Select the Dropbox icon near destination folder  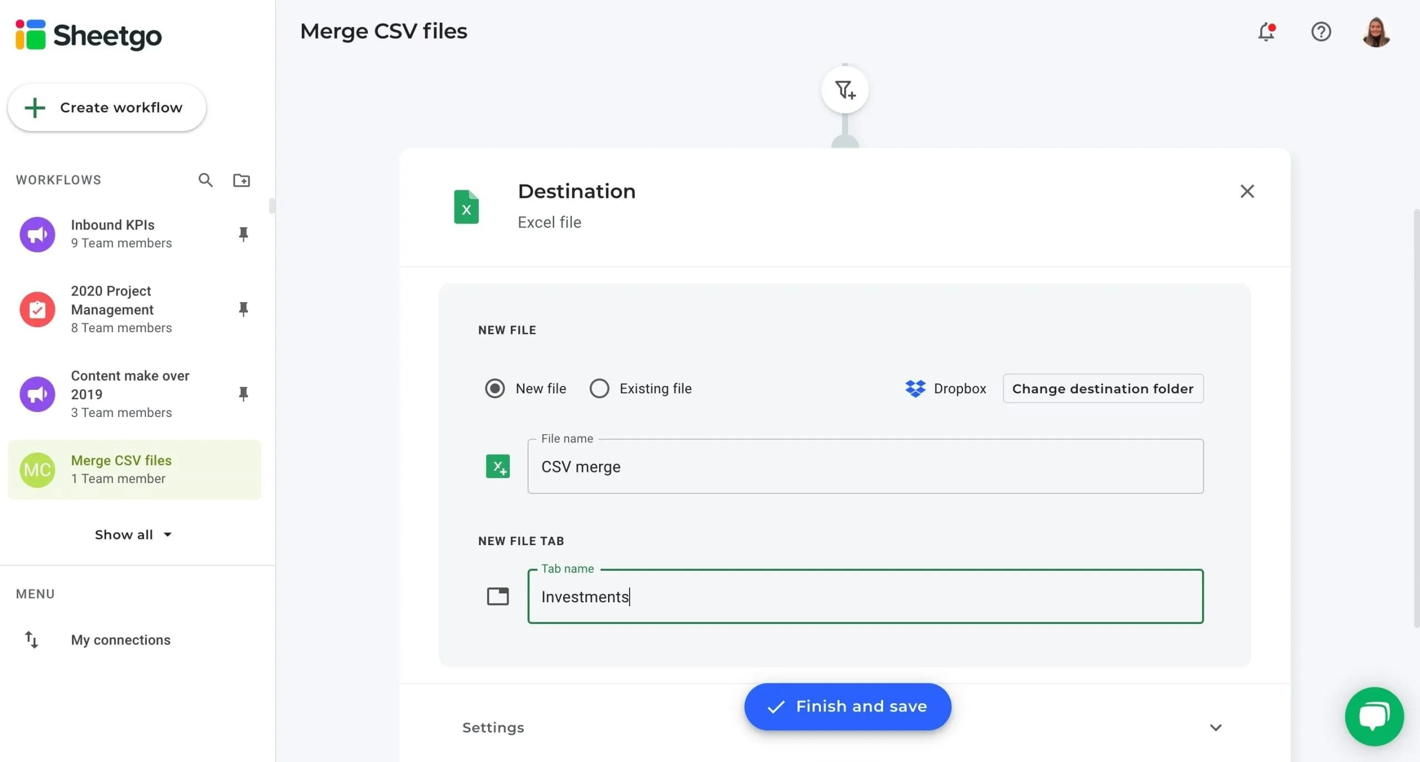[x=915, y=388]
